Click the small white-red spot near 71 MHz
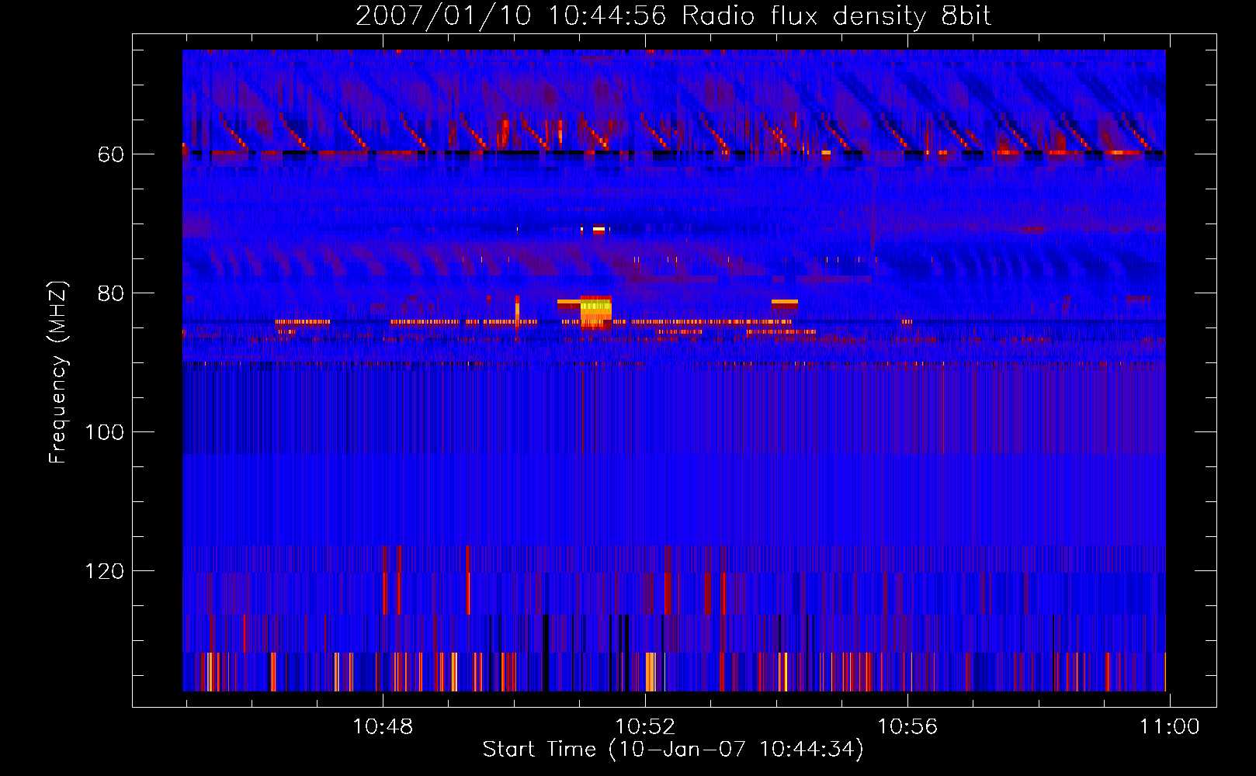The height and width of the screenshot is (776, 1256). 599,230
